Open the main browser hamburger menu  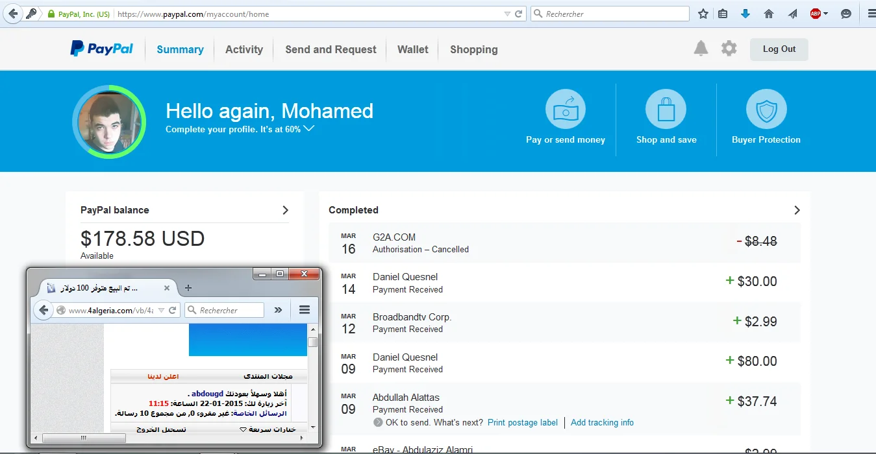(871, 14)
